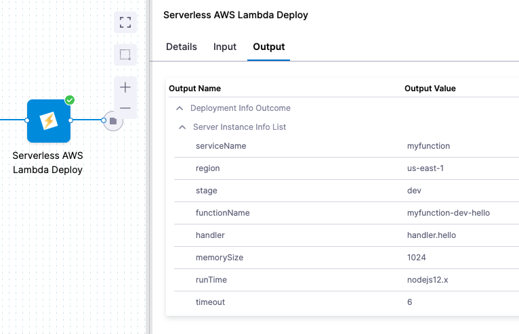Click the functionName output row
This screenshot has width=519, height=334.
coord(223,213)
